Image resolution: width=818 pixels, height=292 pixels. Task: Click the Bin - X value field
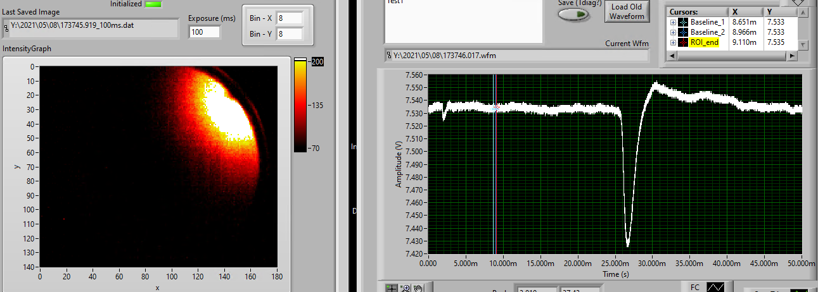click(x=290, y=18)
